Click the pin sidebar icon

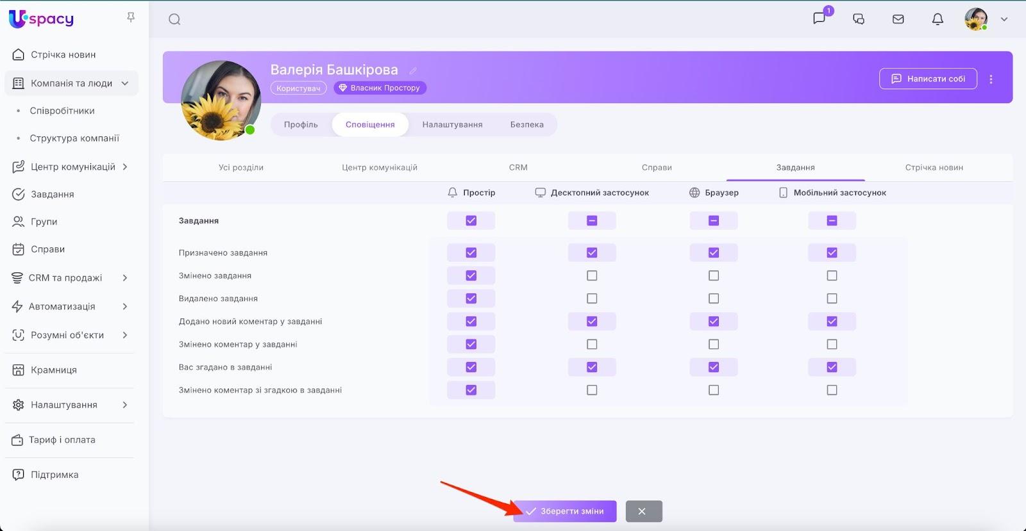131,17
